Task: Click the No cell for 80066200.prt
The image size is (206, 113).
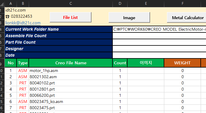Action: [x=11, y=95]
